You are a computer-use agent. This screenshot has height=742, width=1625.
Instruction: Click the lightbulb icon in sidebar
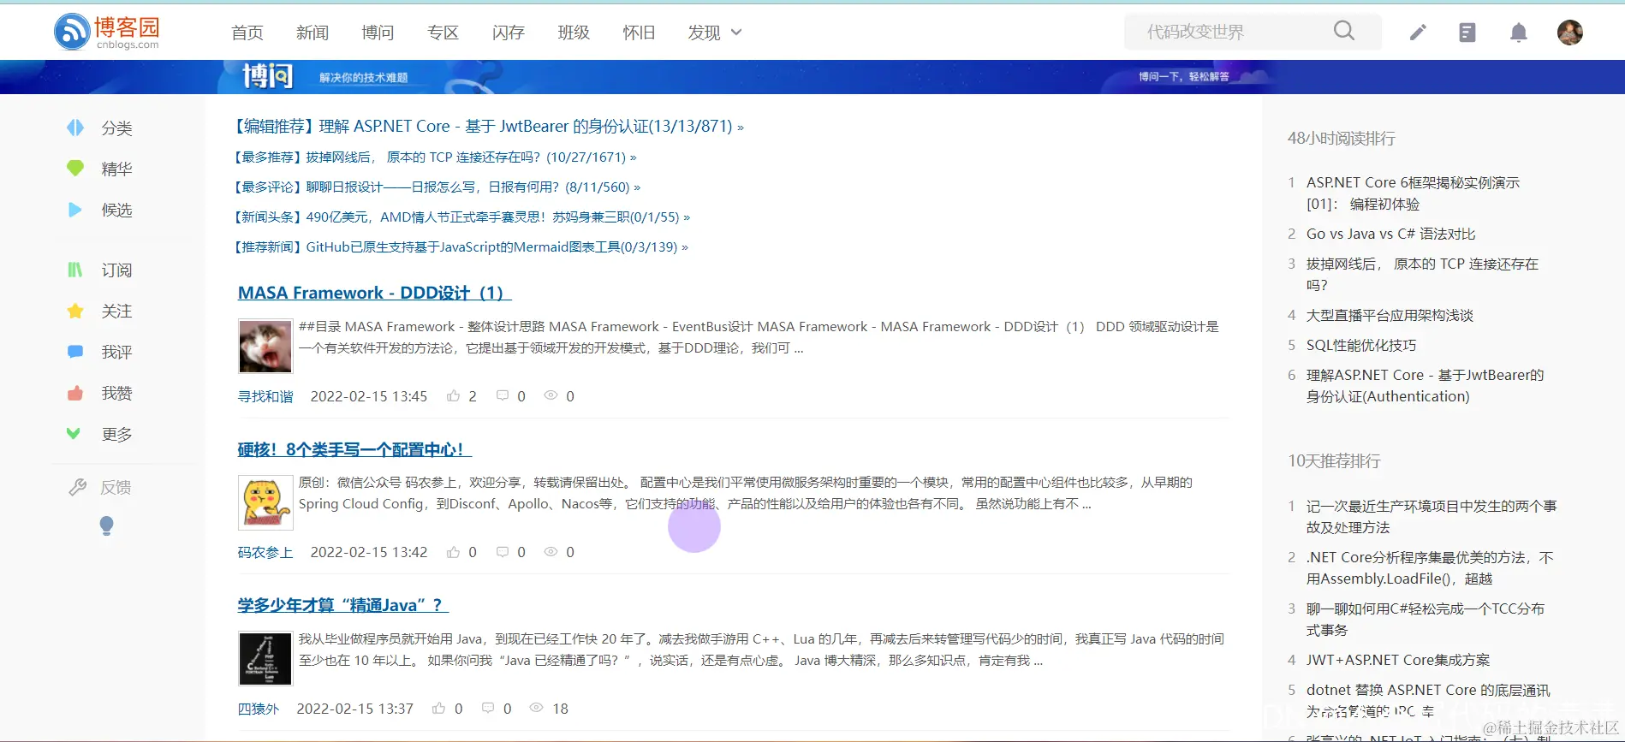pos(106,525)
